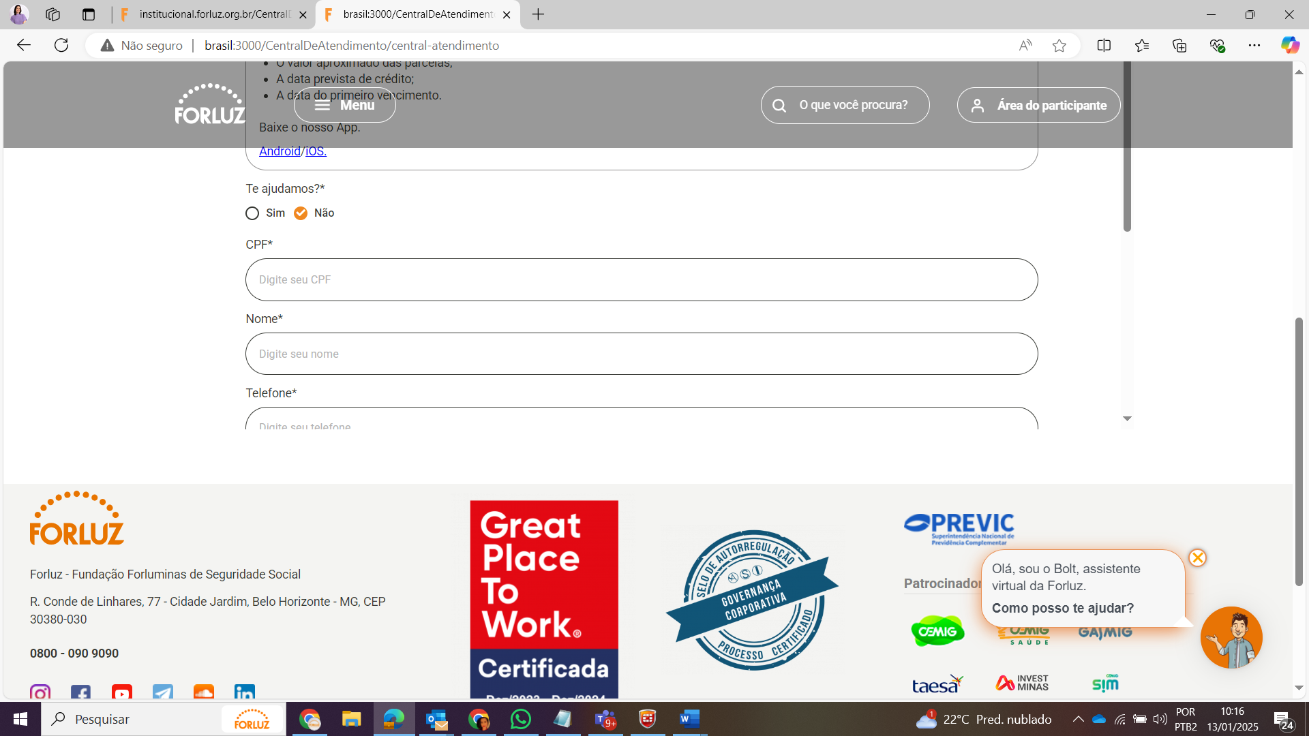Click the Instagram icon in footer
This screenshot has width=1309, height=736.
click(x=40, y=693)
